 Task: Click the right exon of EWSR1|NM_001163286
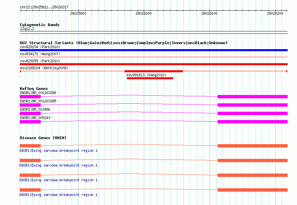coord(253,97)
